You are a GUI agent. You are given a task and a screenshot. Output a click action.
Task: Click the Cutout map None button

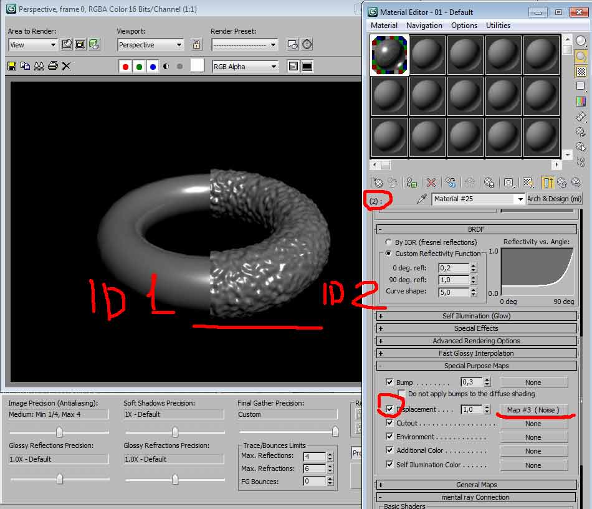coord(533,424)
